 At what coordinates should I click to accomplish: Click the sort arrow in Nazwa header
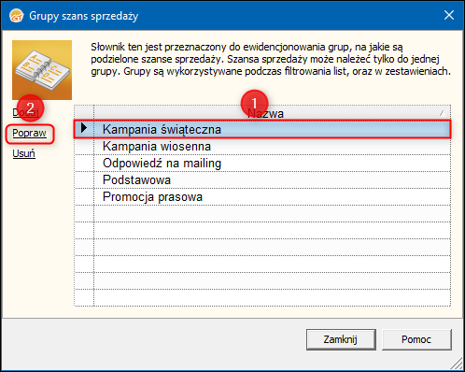(x=442, y=113)
